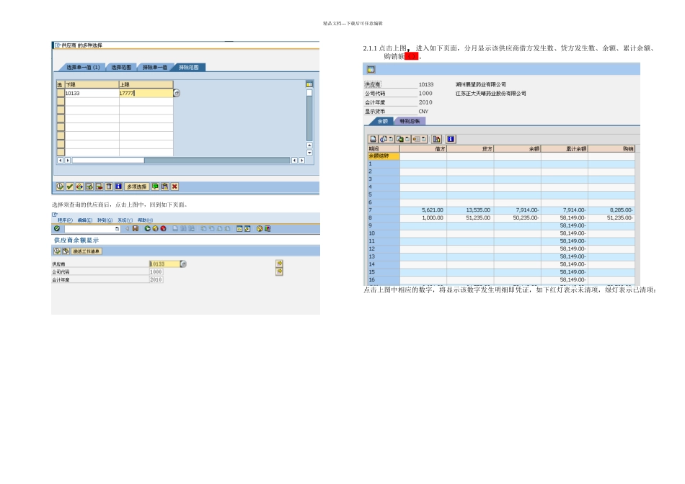This screenshot has width=685, height=484.
Task: Open the views dropdown in balance toolbar
Action: click(x=391, y=139)
